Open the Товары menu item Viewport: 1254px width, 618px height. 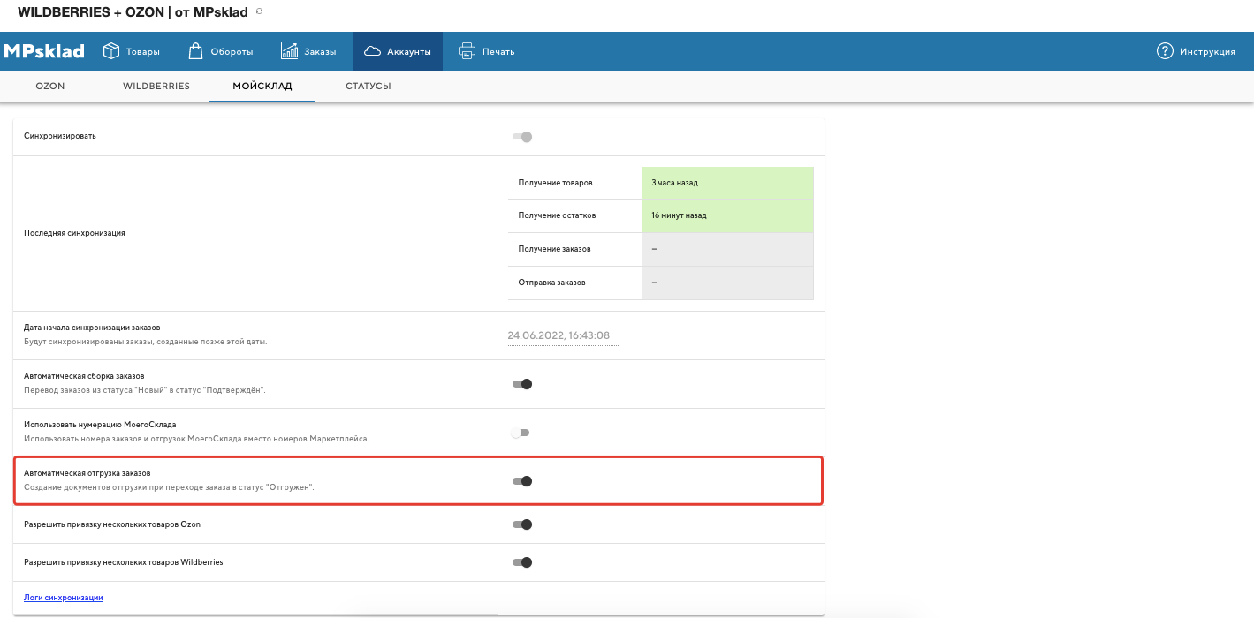pos(132,51)
